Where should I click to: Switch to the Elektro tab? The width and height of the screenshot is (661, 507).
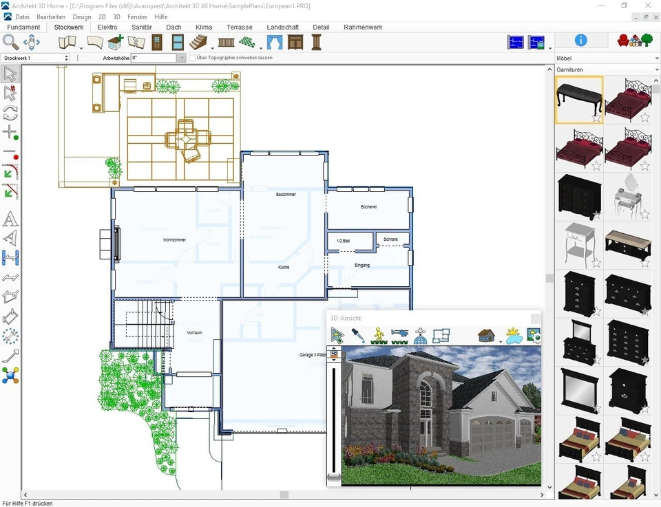107,28
